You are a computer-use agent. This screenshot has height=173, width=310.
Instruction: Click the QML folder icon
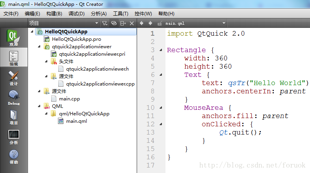(46, 106)
